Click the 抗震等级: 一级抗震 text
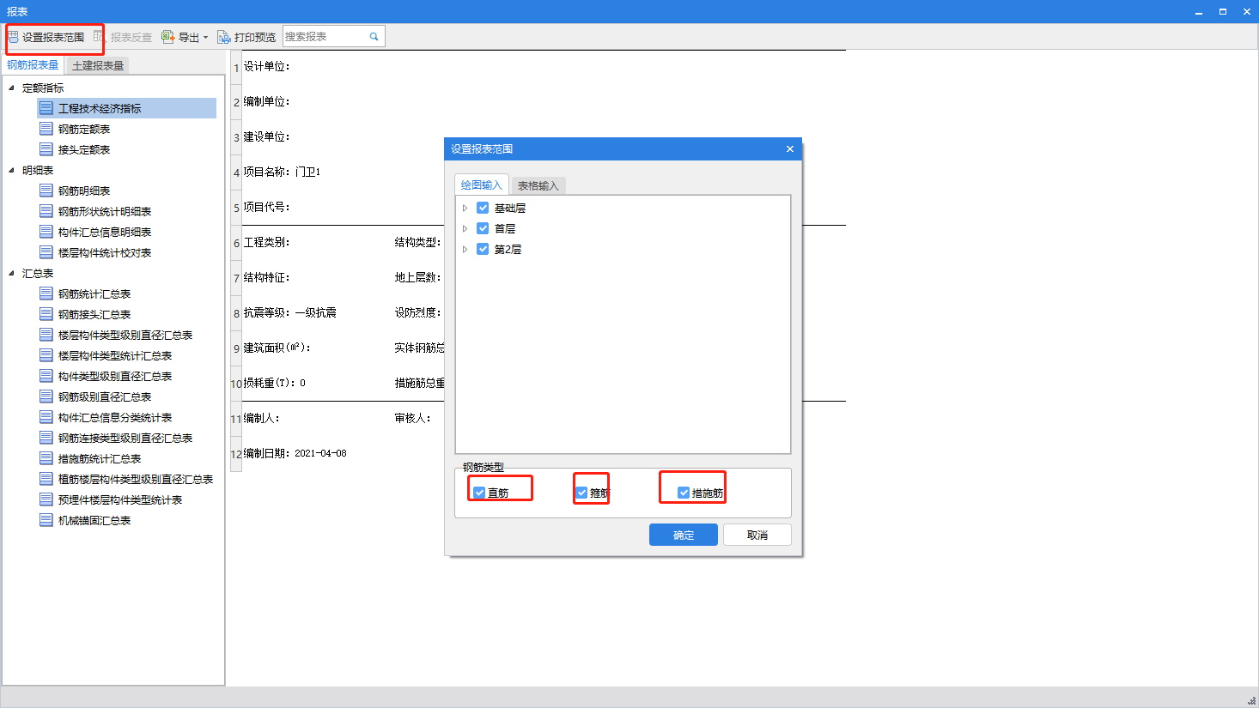This screenshot has width=1259, height=708. [x=289, y=312]
